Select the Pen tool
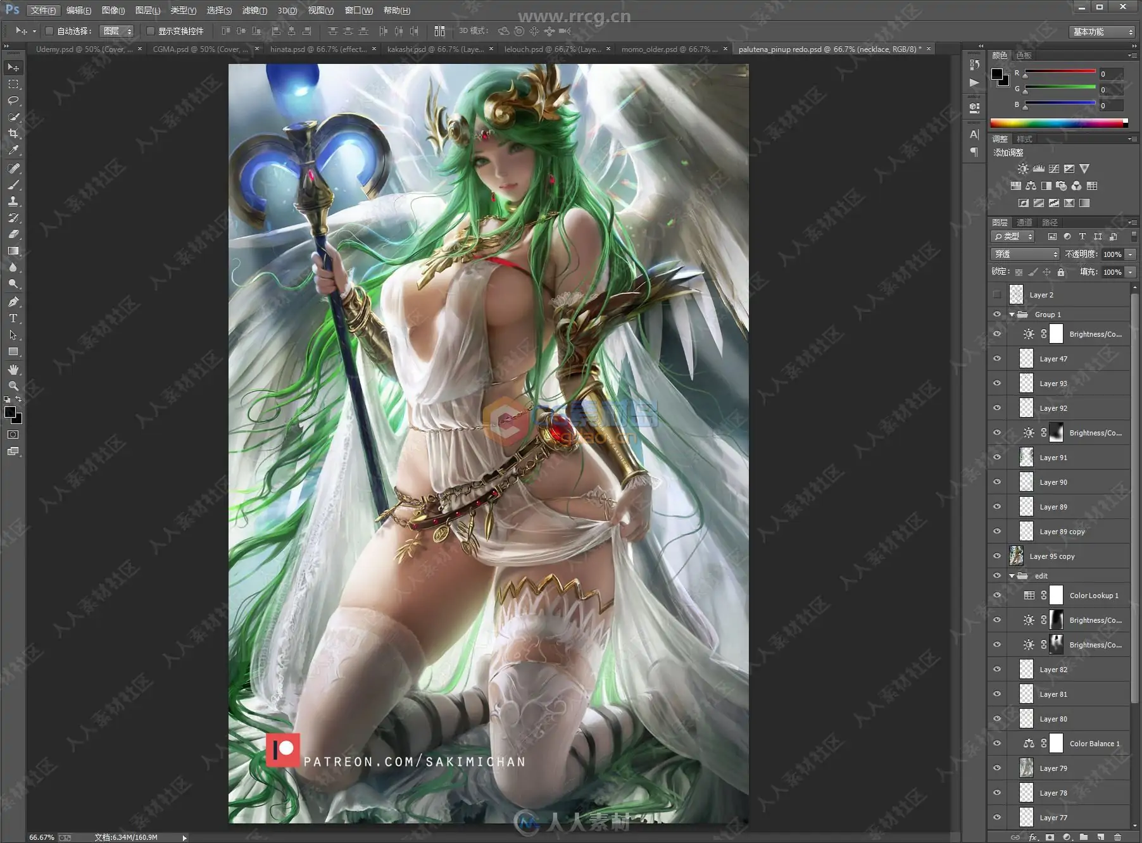 pos(13,302)
